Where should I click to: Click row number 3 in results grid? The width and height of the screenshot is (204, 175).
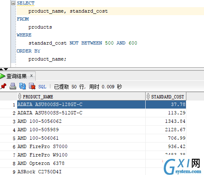(14, 122)
